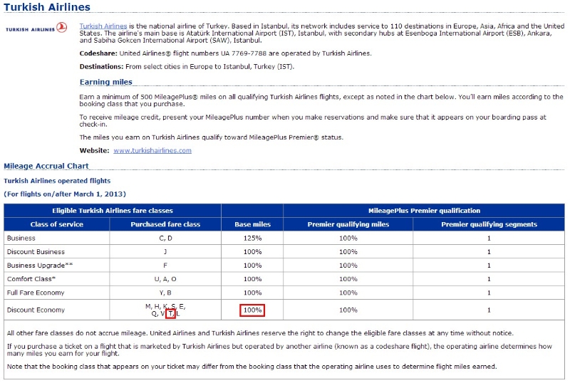Click 'To receive mileage credit' paragraph
The width and height of the screenshot is (570, 383).
pyautogui.click(x=313, y=120)
